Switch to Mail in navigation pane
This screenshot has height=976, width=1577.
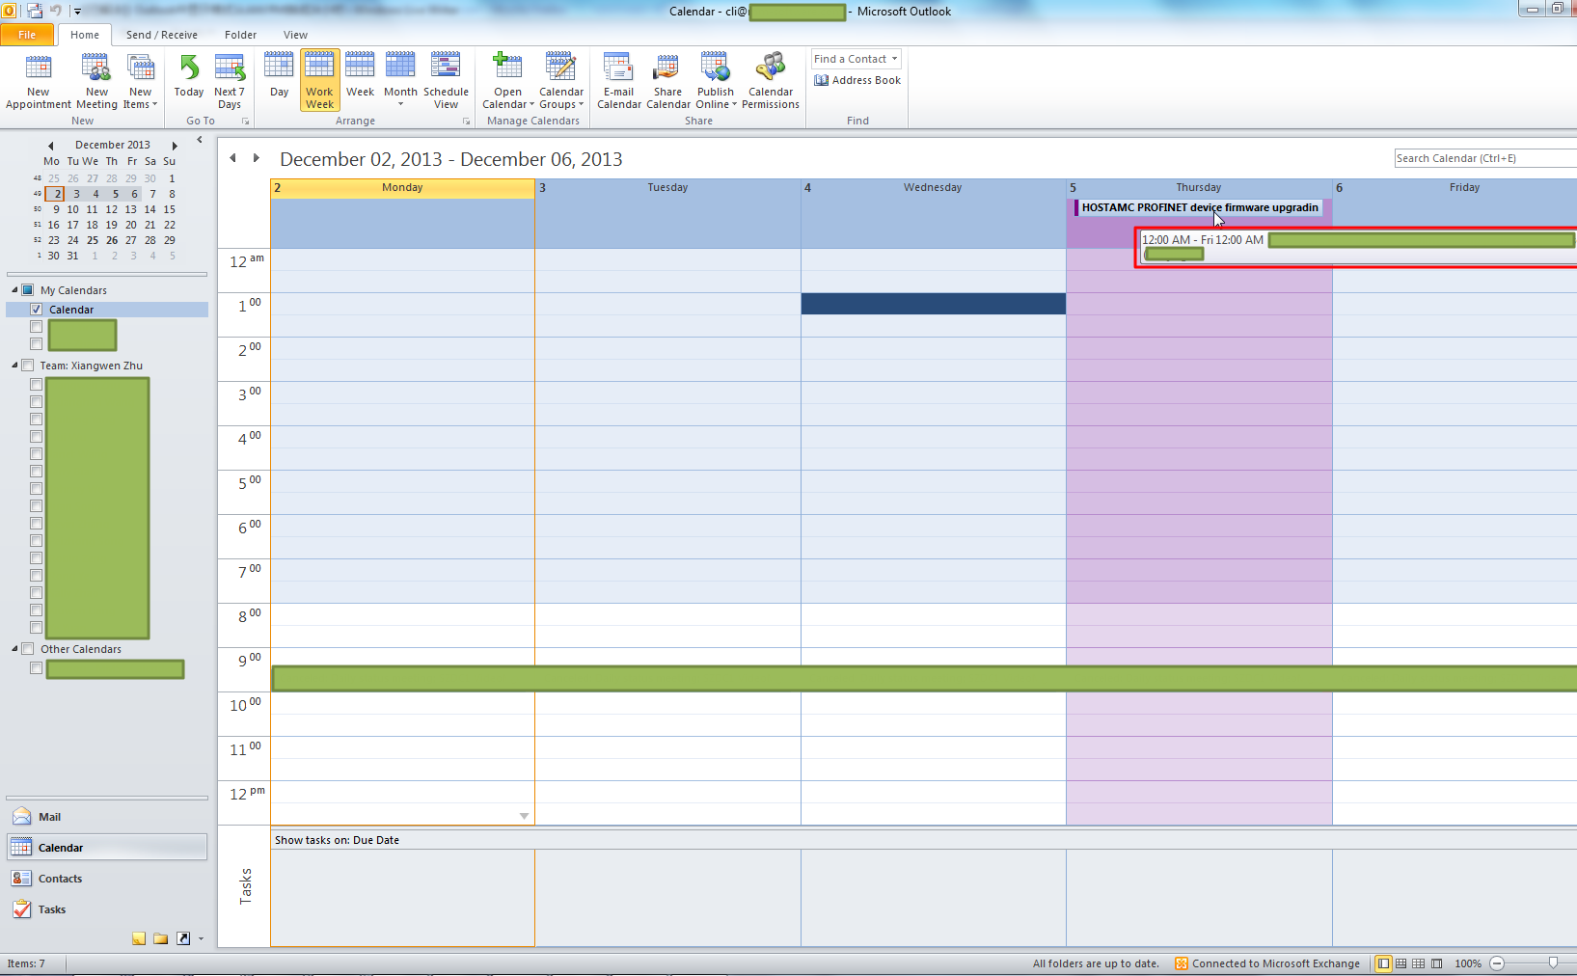pos(106,817)
